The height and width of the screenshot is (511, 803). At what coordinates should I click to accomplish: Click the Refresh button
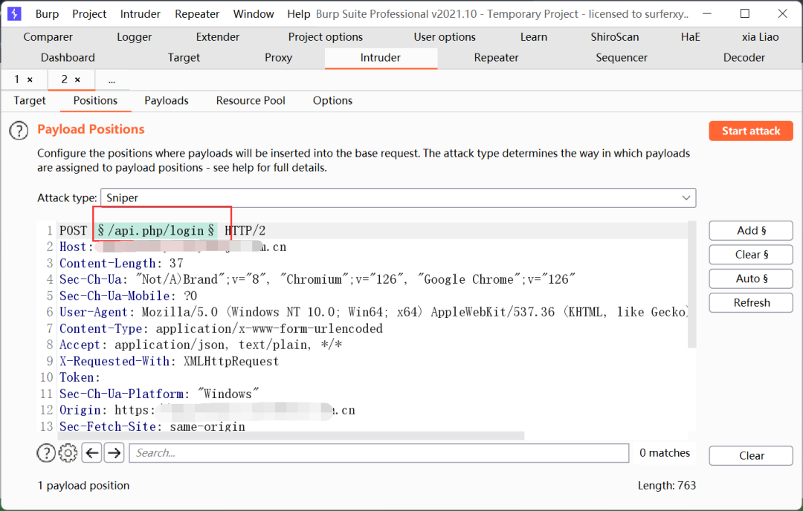coord(751,303)
